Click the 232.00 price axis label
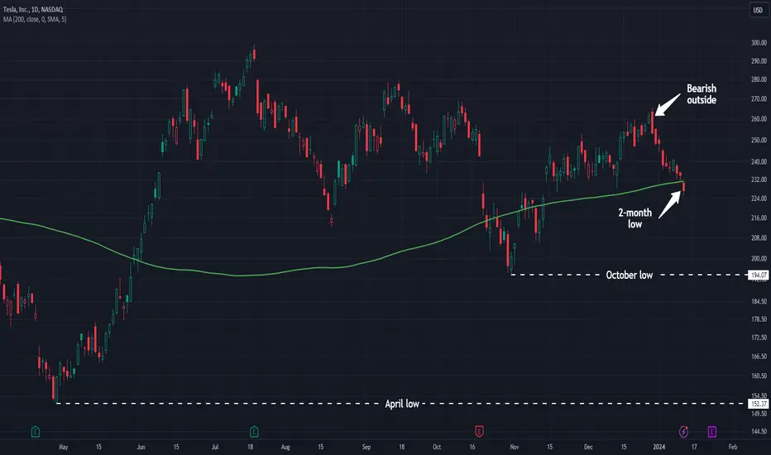This screenshot has height=455, width=771. tap(759, 180)
